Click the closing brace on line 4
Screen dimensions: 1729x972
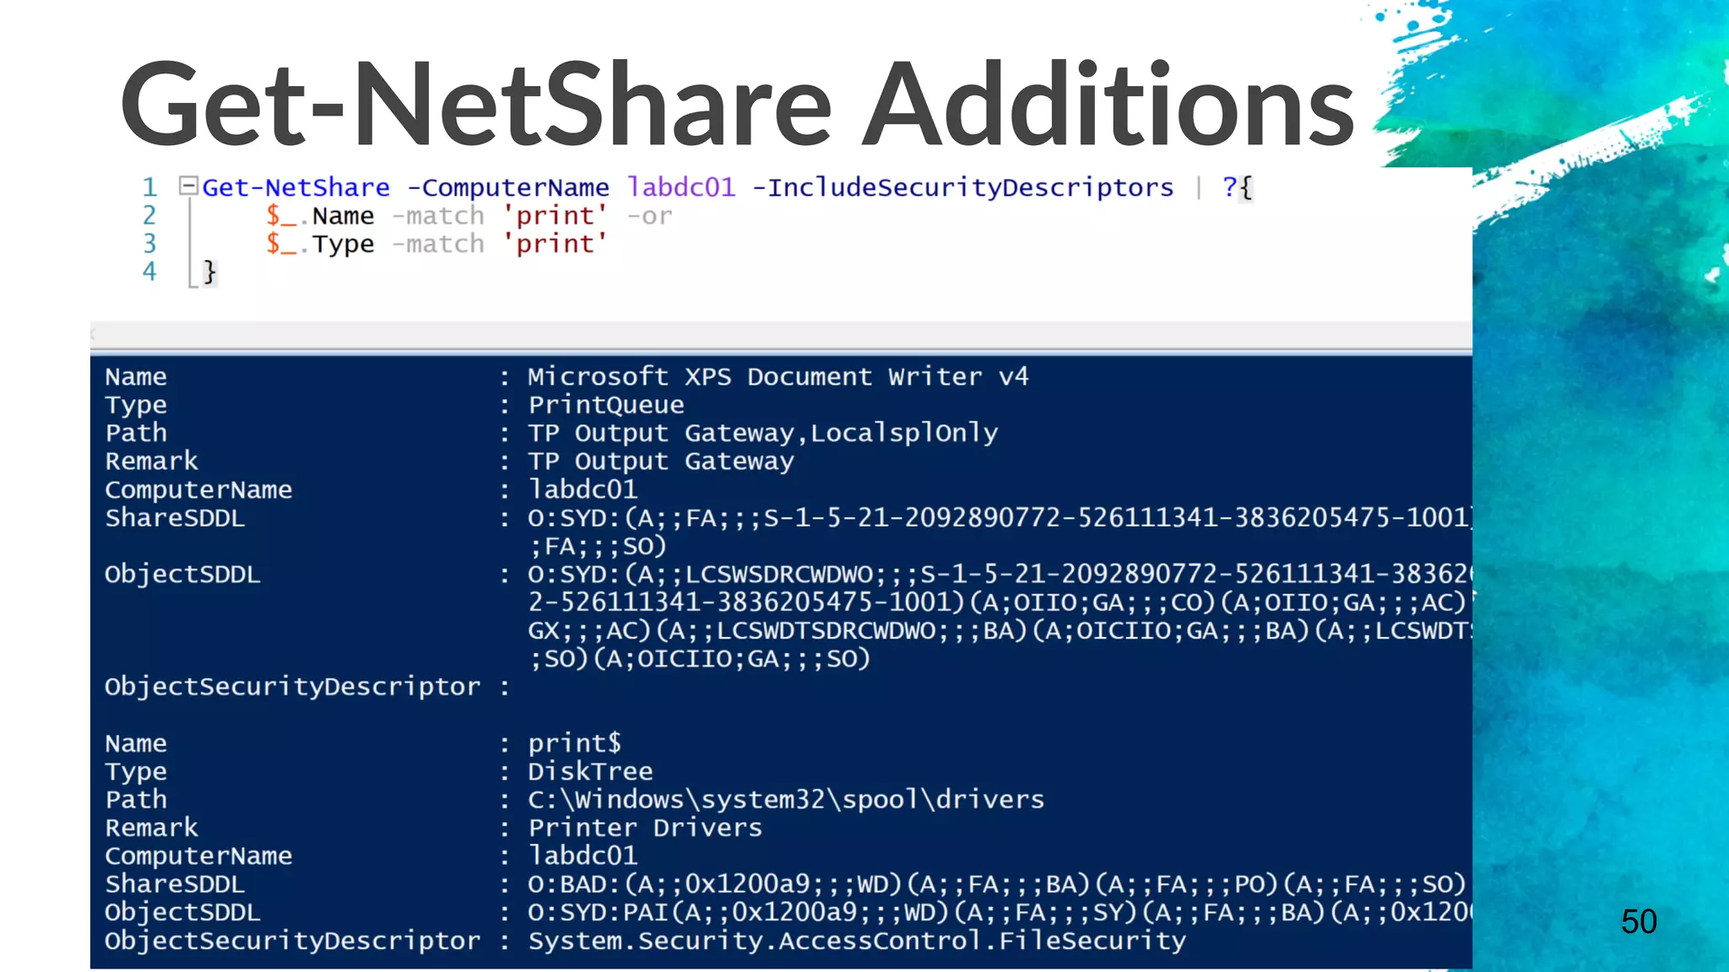209,272
